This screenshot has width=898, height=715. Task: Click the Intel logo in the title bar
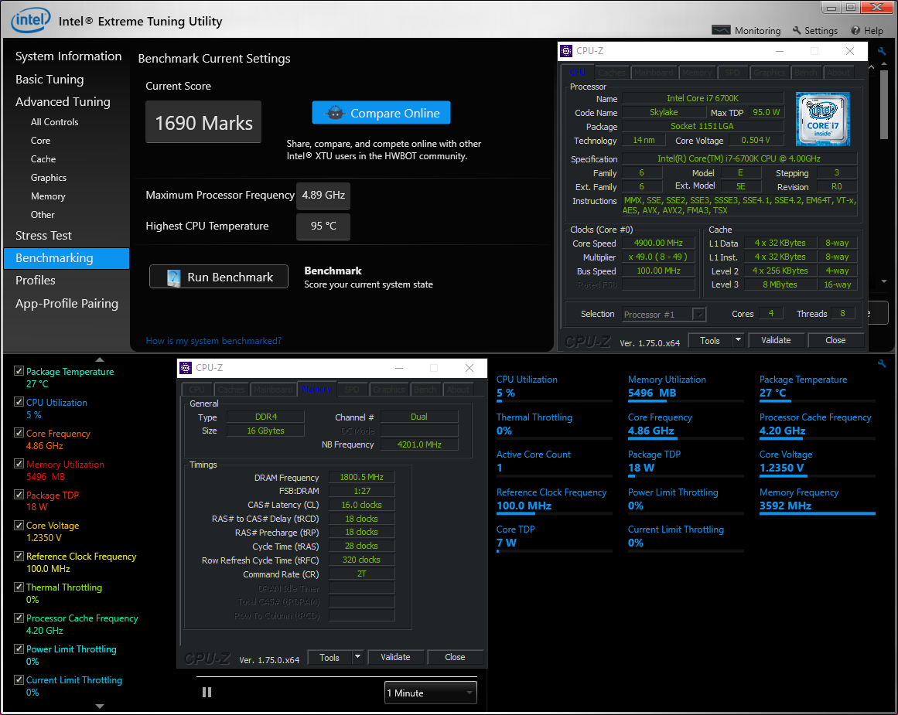click(30, 20)
